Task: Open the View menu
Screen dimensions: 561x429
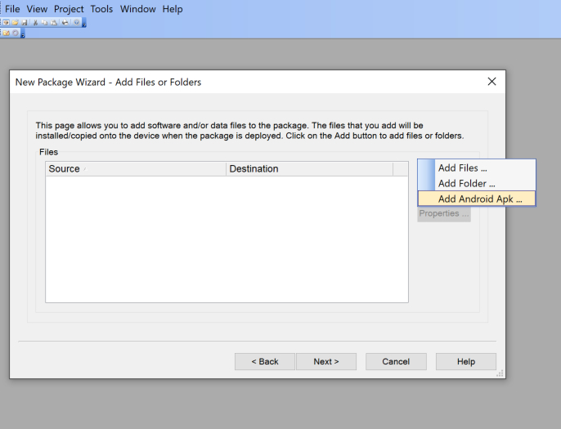Action: tap(37, 9)
